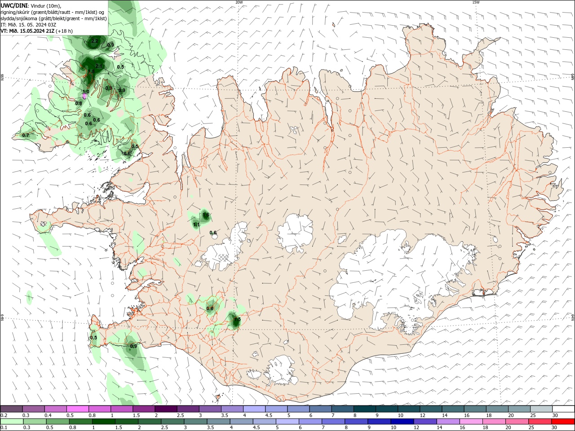Click the 'VT: Mið. 15.05.2024 21Z (+18 h)' text
This screenshot has height=431, width=575.
click(37, 31)
